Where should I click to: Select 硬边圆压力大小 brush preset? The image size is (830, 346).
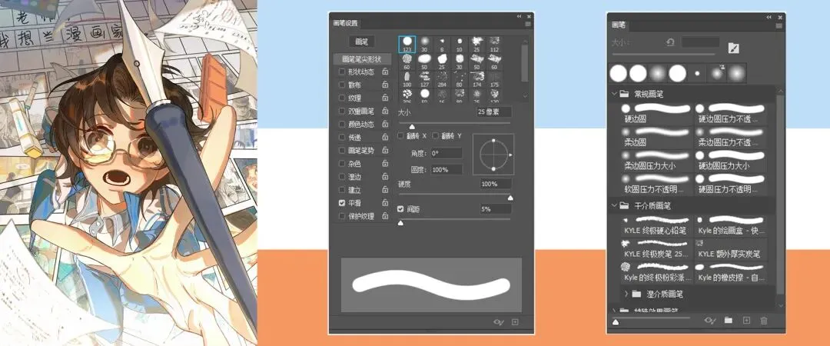tap(731, 159)
